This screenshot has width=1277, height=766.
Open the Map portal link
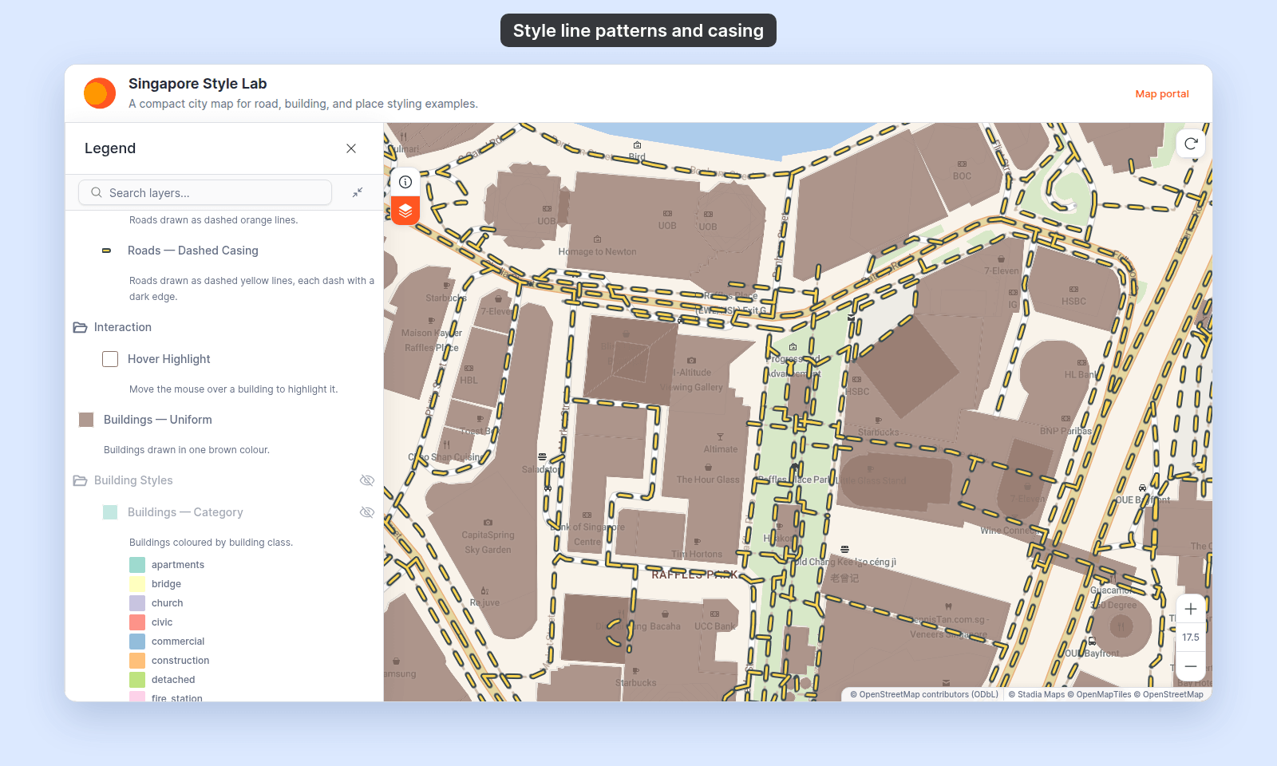pyautogui.click(x=1162, y=93)
